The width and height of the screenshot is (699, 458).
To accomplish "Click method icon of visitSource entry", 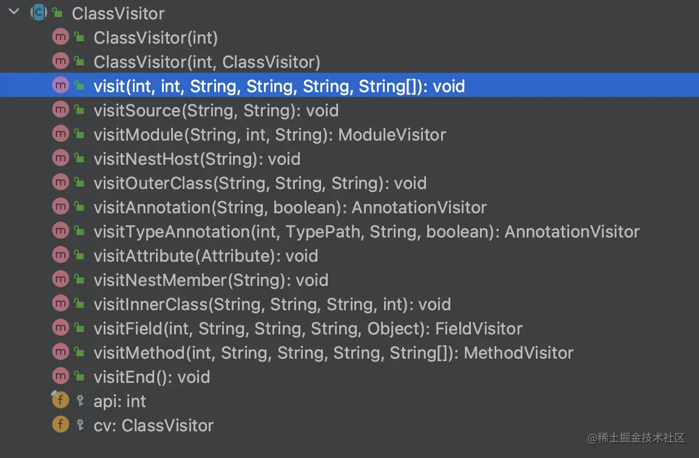I will [61, 110].
